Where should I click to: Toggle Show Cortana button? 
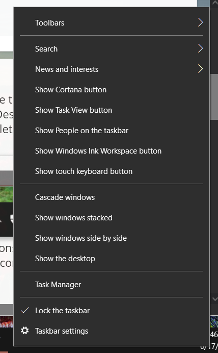click(x=112, y=90)
